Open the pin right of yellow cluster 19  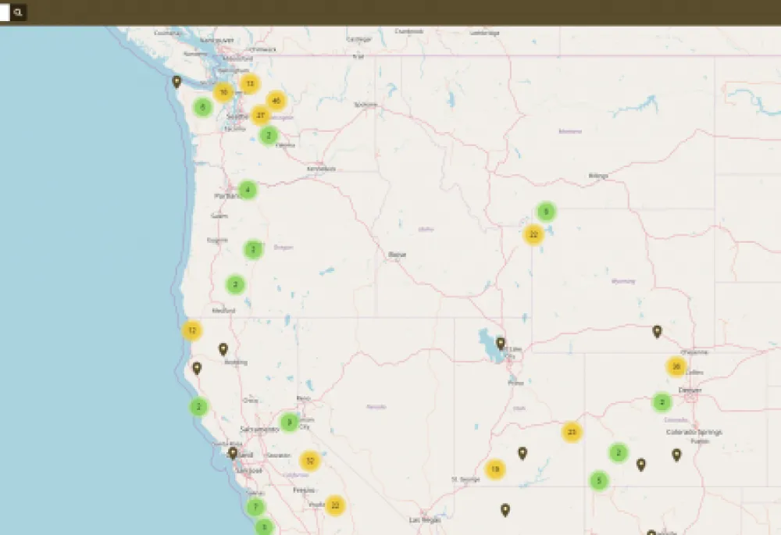coord(522,453)
